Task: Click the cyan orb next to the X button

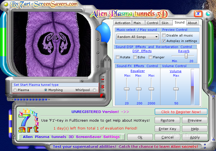Action: pos(208,14)
